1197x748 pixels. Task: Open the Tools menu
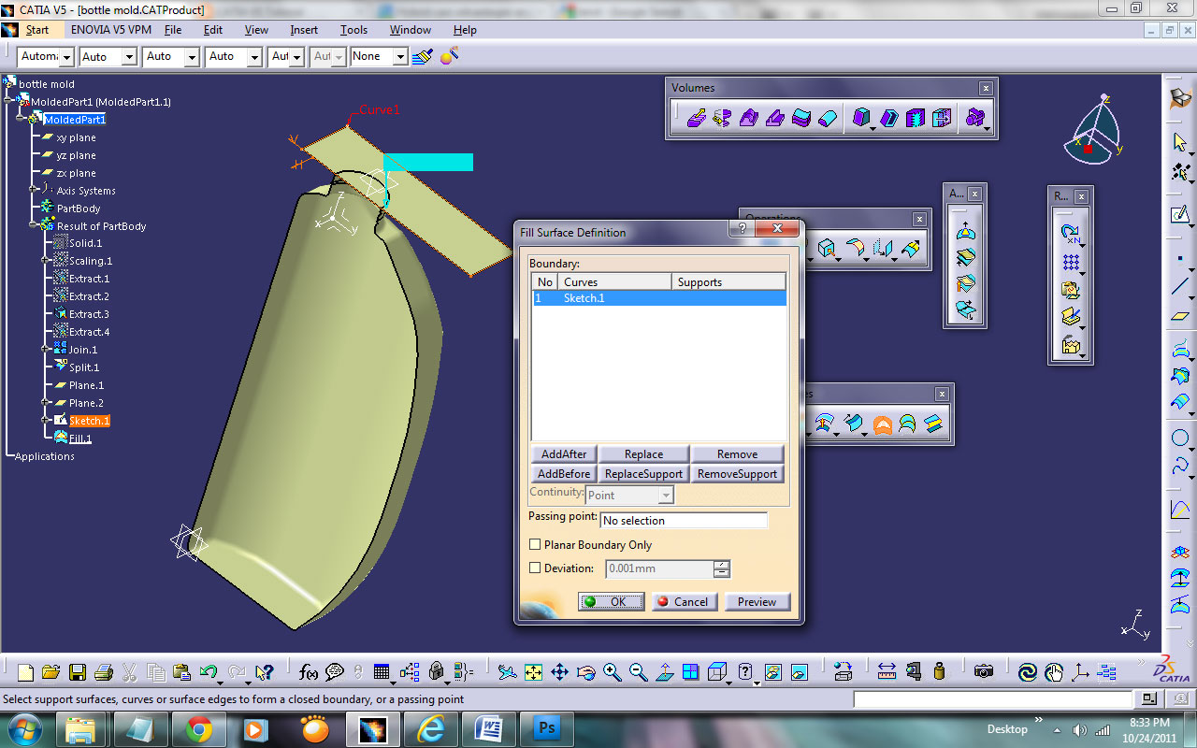353,29
